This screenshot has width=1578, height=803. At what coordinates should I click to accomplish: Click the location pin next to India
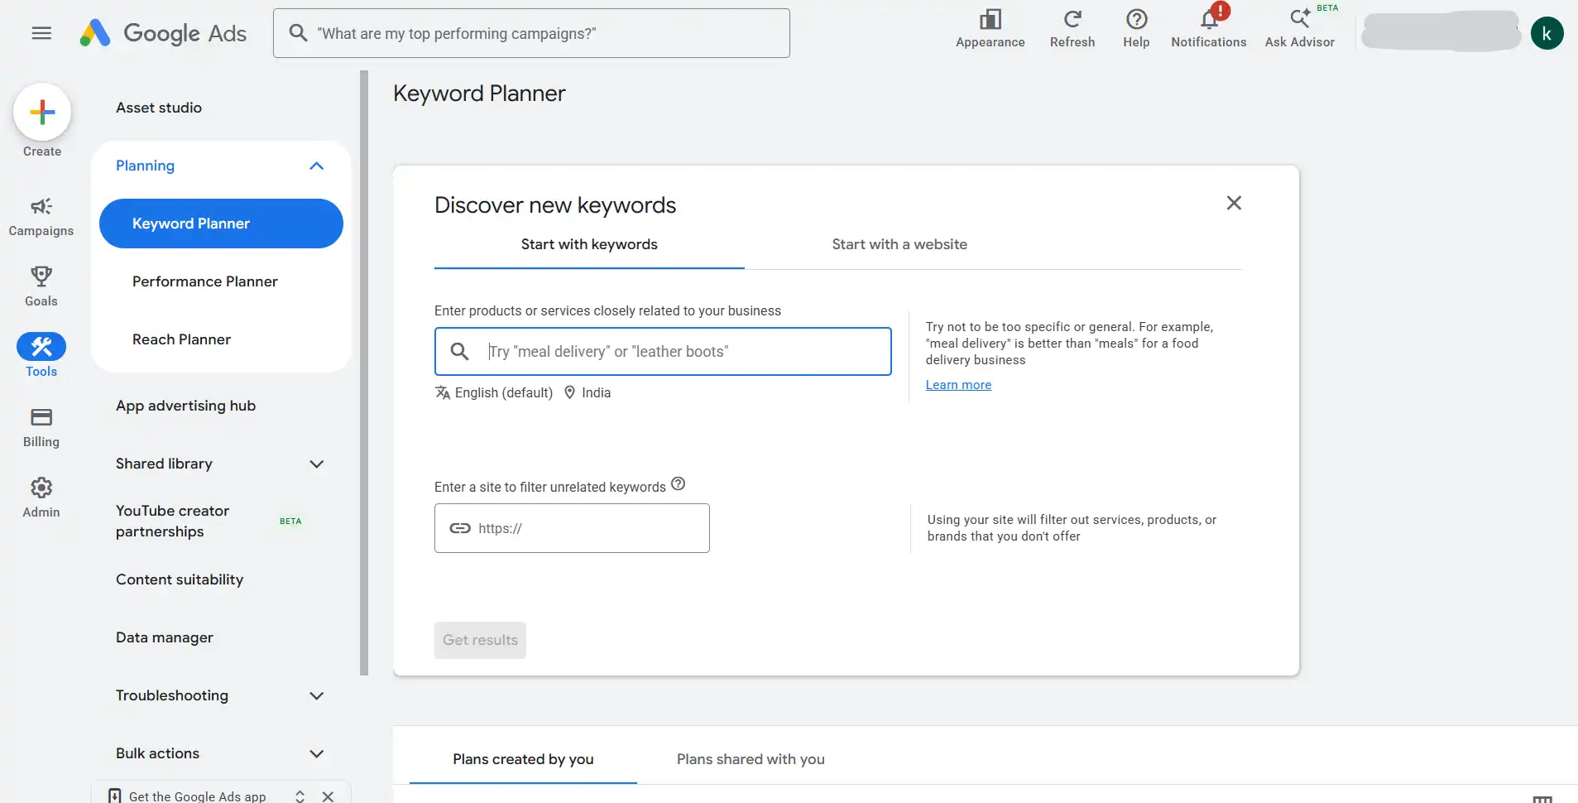tap(569, 392)
